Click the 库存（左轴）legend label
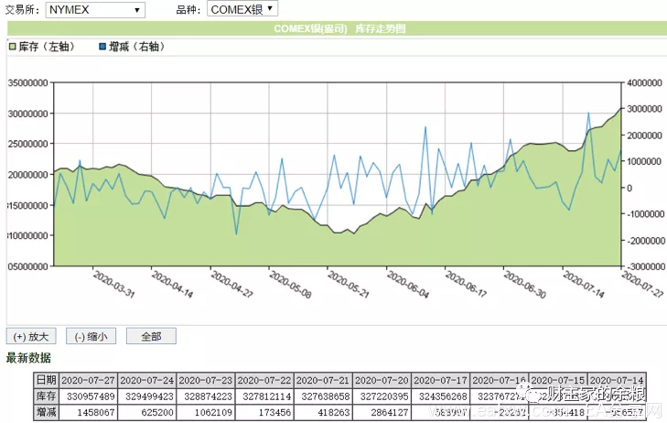This screenshot has width=667, height=423. (47, 47)
